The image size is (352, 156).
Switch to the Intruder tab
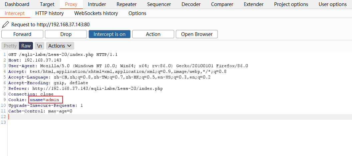coord(97,4)
